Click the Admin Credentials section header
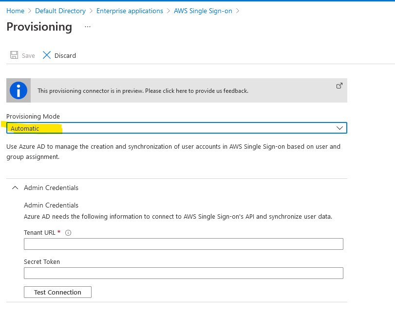 tap(51, 188)
